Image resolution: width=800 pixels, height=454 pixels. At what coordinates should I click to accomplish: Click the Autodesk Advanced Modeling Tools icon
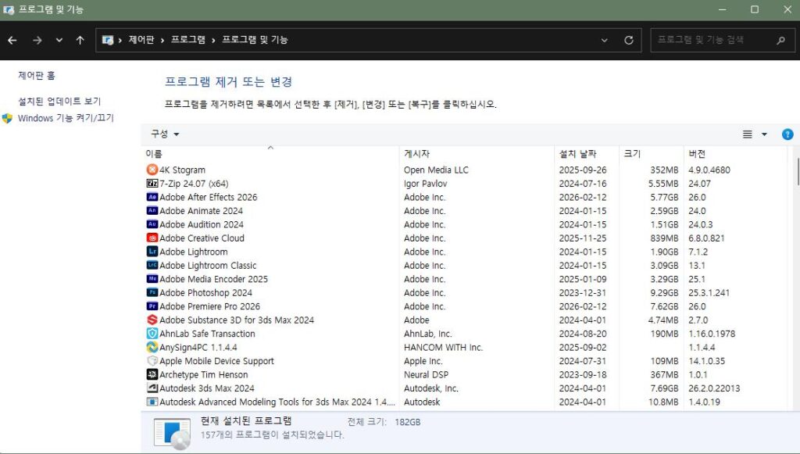152,402
